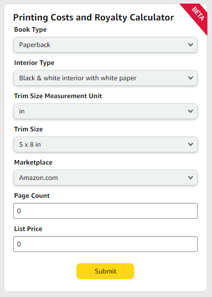The height and width of the screenshot is (297, 212).
Task: Click the Book Type label
Action: [30, 30]
